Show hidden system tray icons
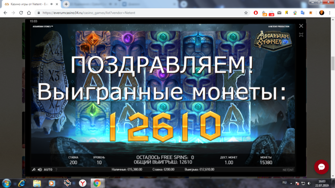The width and height of the screenshot is (335, 188). [x=291, y=183]
